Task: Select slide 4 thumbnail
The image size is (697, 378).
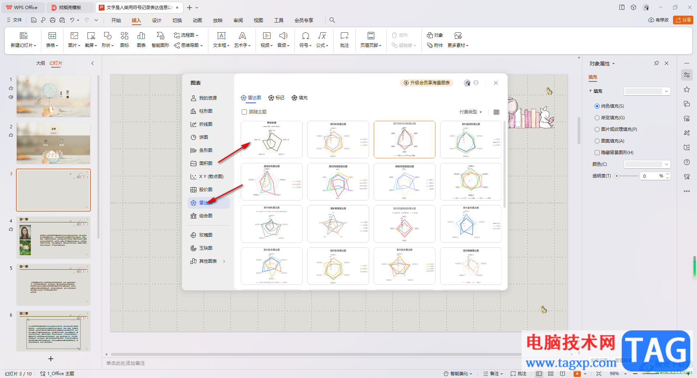Action: [53, 237]
